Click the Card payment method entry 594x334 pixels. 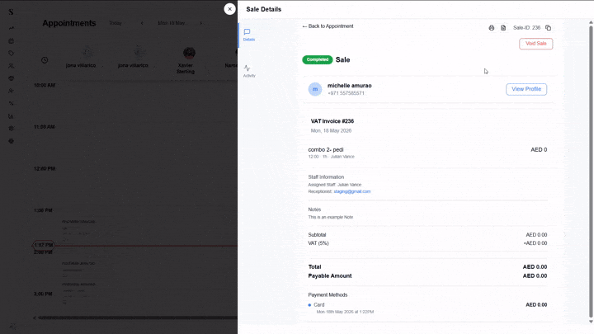point(319,305)
